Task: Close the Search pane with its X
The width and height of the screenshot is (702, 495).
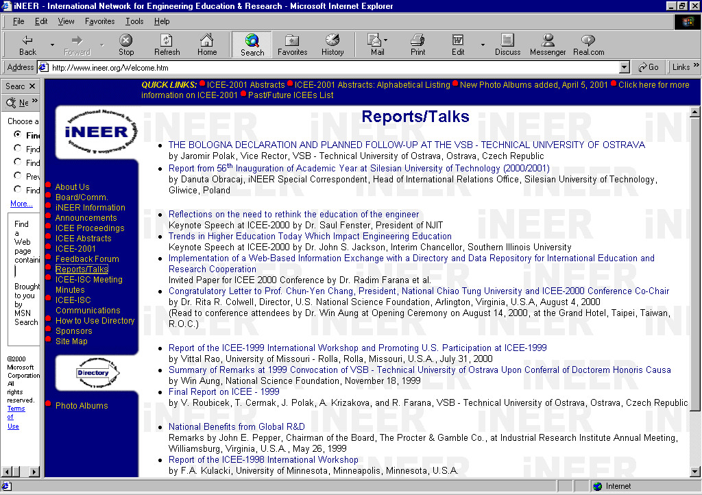Action: pos(32,86)
